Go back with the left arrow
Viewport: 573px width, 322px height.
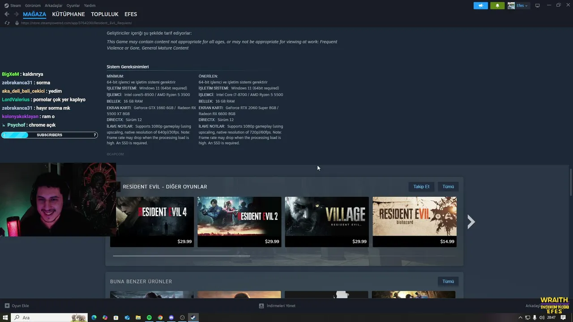point(7,14)
